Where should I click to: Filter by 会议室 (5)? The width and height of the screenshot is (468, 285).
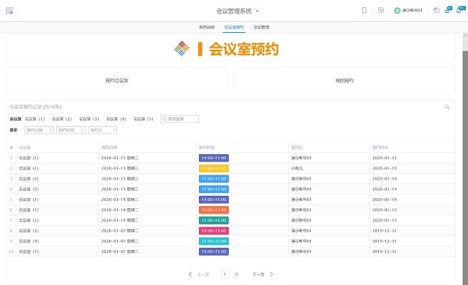click(x=143, y=119)
